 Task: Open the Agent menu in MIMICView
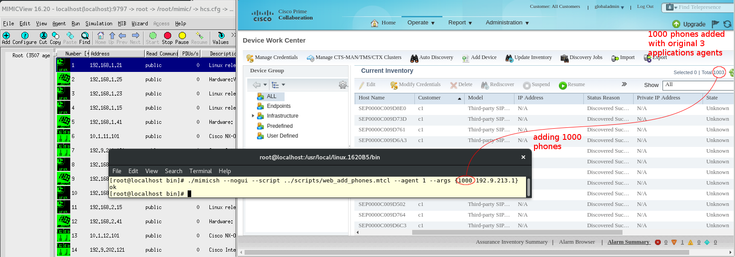(59, 24)
